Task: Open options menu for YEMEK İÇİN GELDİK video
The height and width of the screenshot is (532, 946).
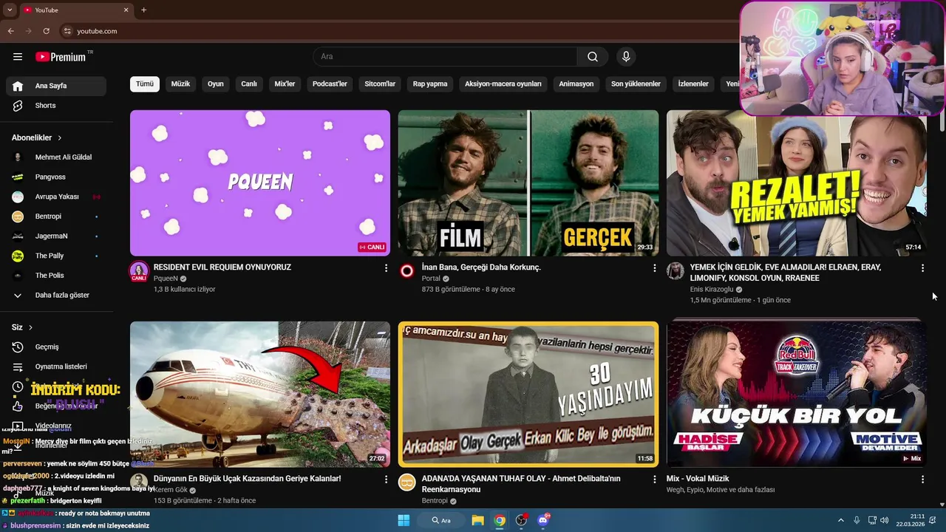Action: point(922,268)
